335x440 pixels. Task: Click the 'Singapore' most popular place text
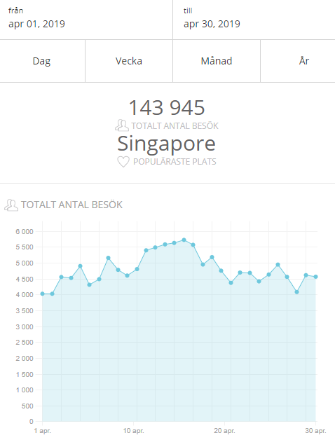point(167,144)
